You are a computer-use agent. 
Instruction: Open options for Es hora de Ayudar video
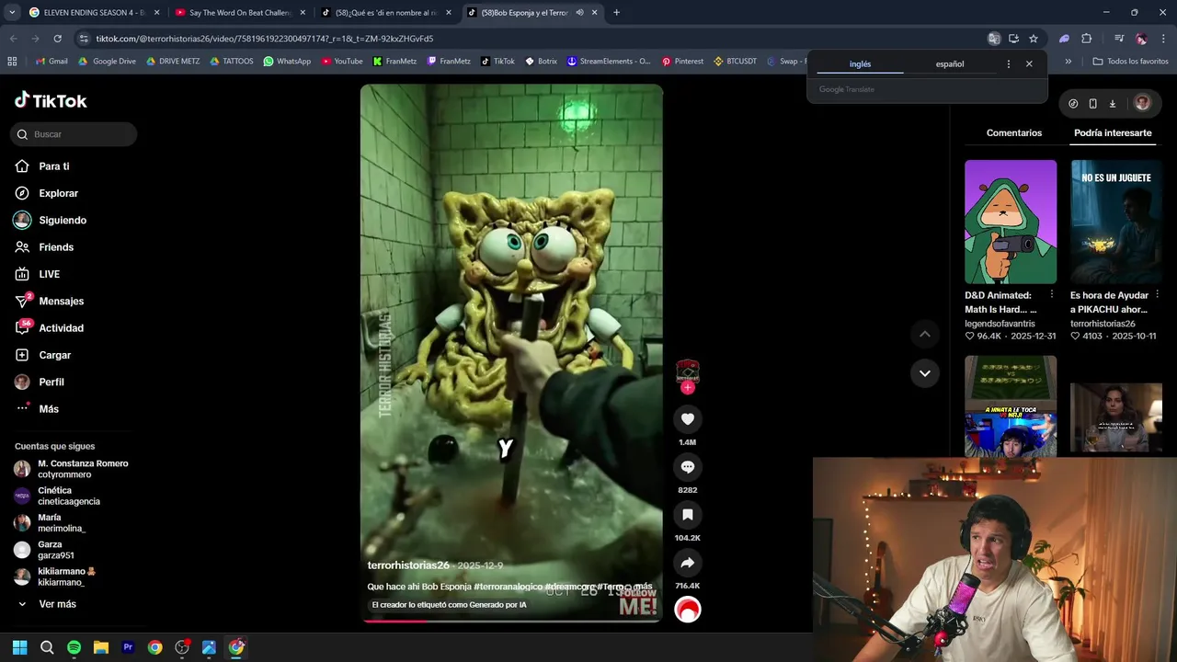tap(1158, 295)
